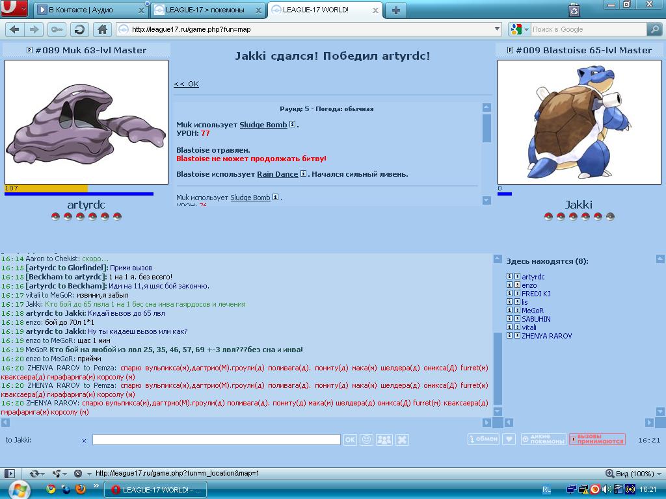The width and height of the screenshot is (666, 499).
Task: Expand the Opera Turbo dropdown arrow
Action: (88, 474)
